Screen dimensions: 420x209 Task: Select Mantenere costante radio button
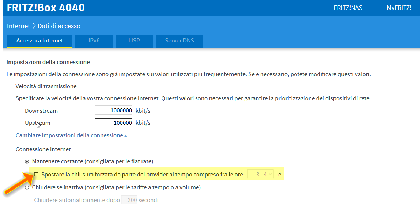[27, 161]
